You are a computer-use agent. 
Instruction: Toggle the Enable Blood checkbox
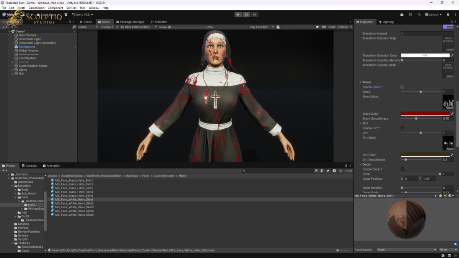402,87
